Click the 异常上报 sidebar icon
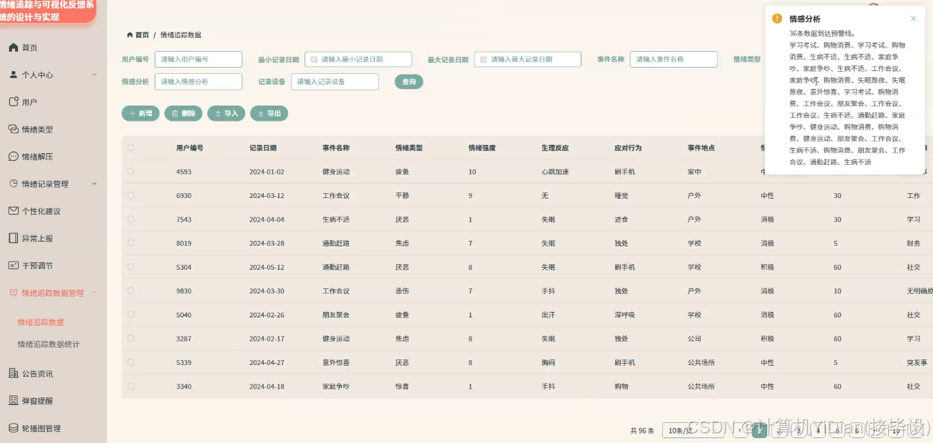This screenshot has height=443, width=933. click(13, 238)
